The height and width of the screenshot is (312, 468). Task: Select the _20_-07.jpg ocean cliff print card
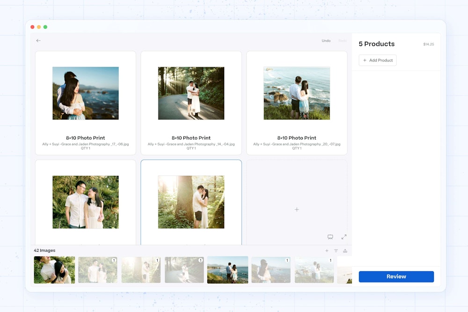point(297,103)
